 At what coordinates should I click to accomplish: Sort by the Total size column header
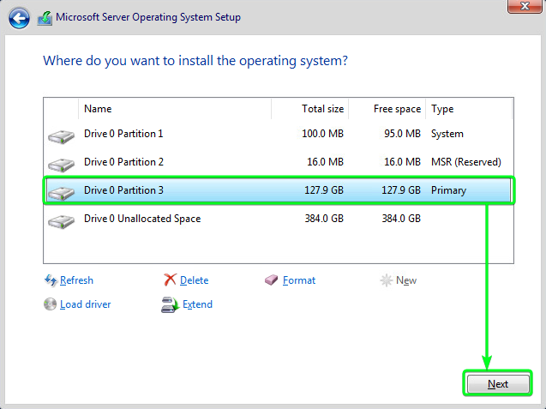pyautogui.click(x=310, y=109)
